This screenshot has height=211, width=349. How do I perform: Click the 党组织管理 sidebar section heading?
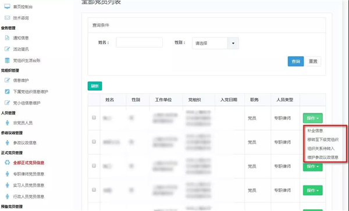coord(10,70)
